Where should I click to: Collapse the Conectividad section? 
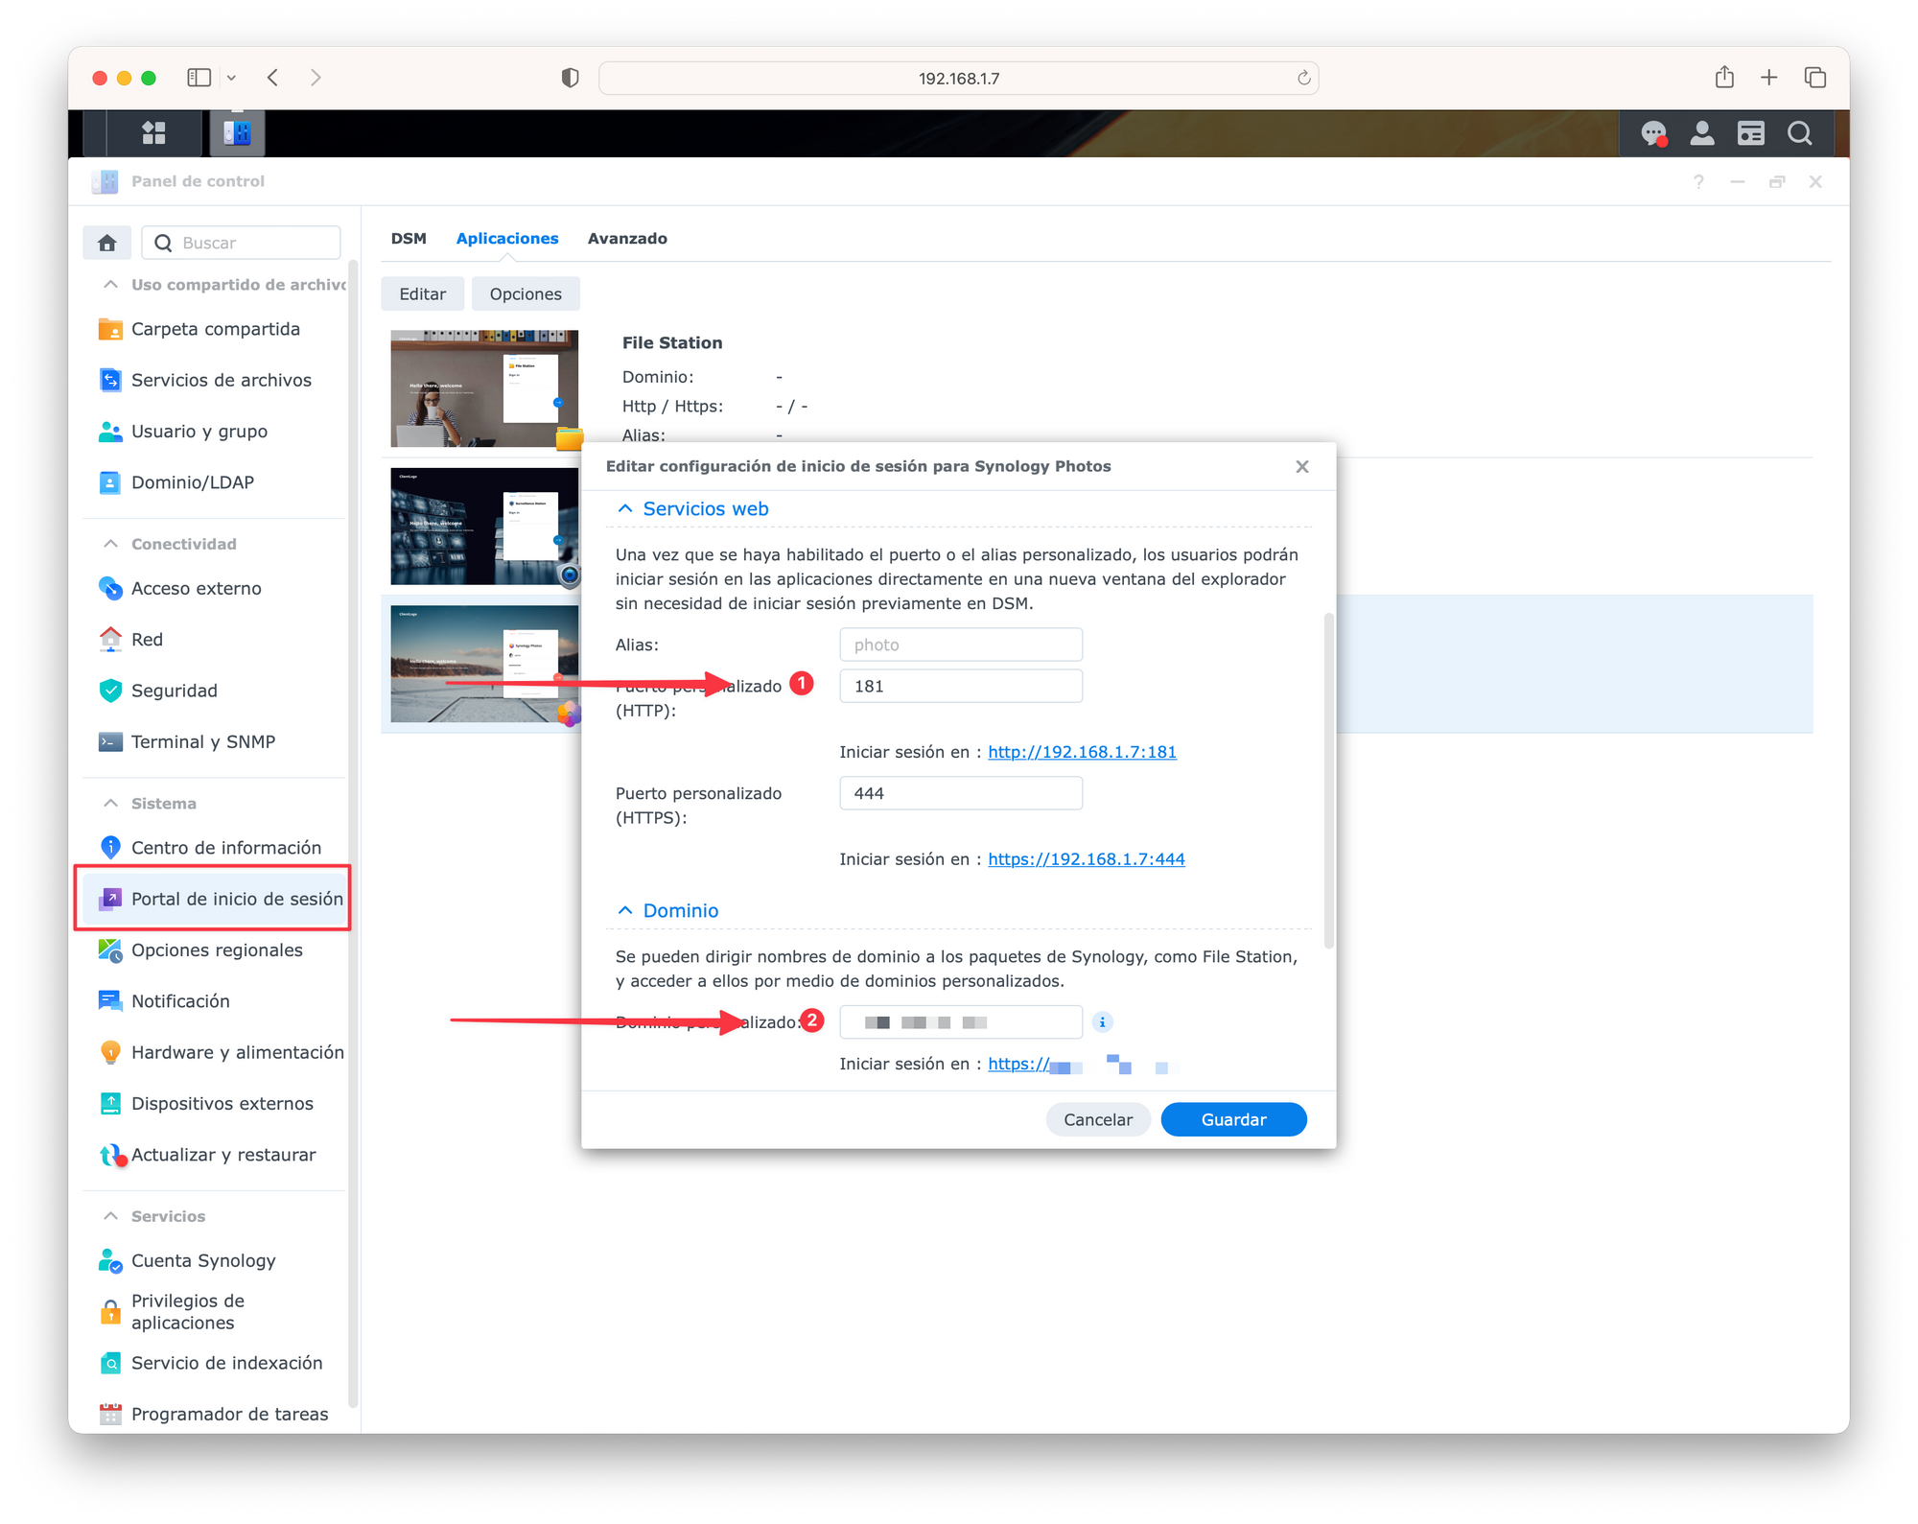tap(111, 544)
